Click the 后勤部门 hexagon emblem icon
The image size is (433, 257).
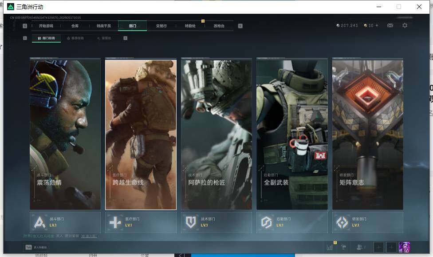pos(267,222)
